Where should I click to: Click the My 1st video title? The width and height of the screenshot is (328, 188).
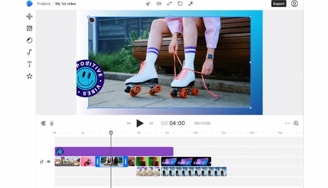click(66, 4)
